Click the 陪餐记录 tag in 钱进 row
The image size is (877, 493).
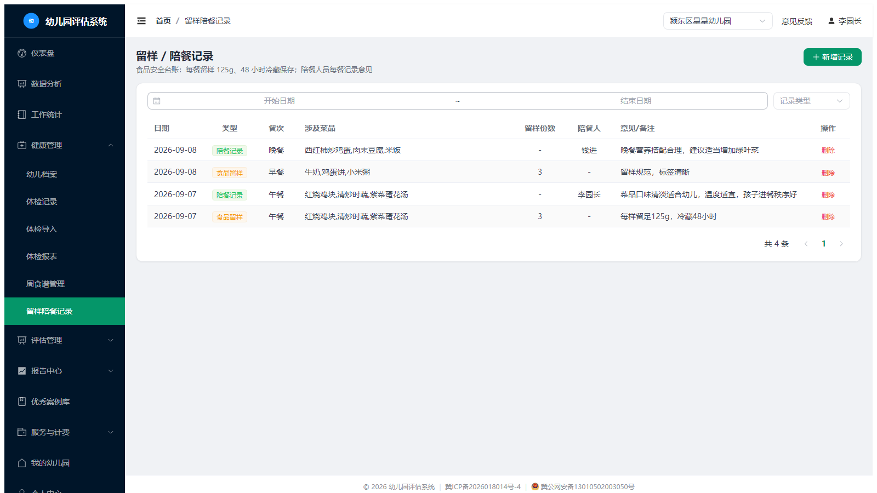coord(230,151)
